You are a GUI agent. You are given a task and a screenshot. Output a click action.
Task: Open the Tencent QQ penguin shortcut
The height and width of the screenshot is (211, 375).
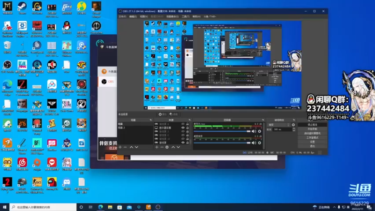click(67, 28)
